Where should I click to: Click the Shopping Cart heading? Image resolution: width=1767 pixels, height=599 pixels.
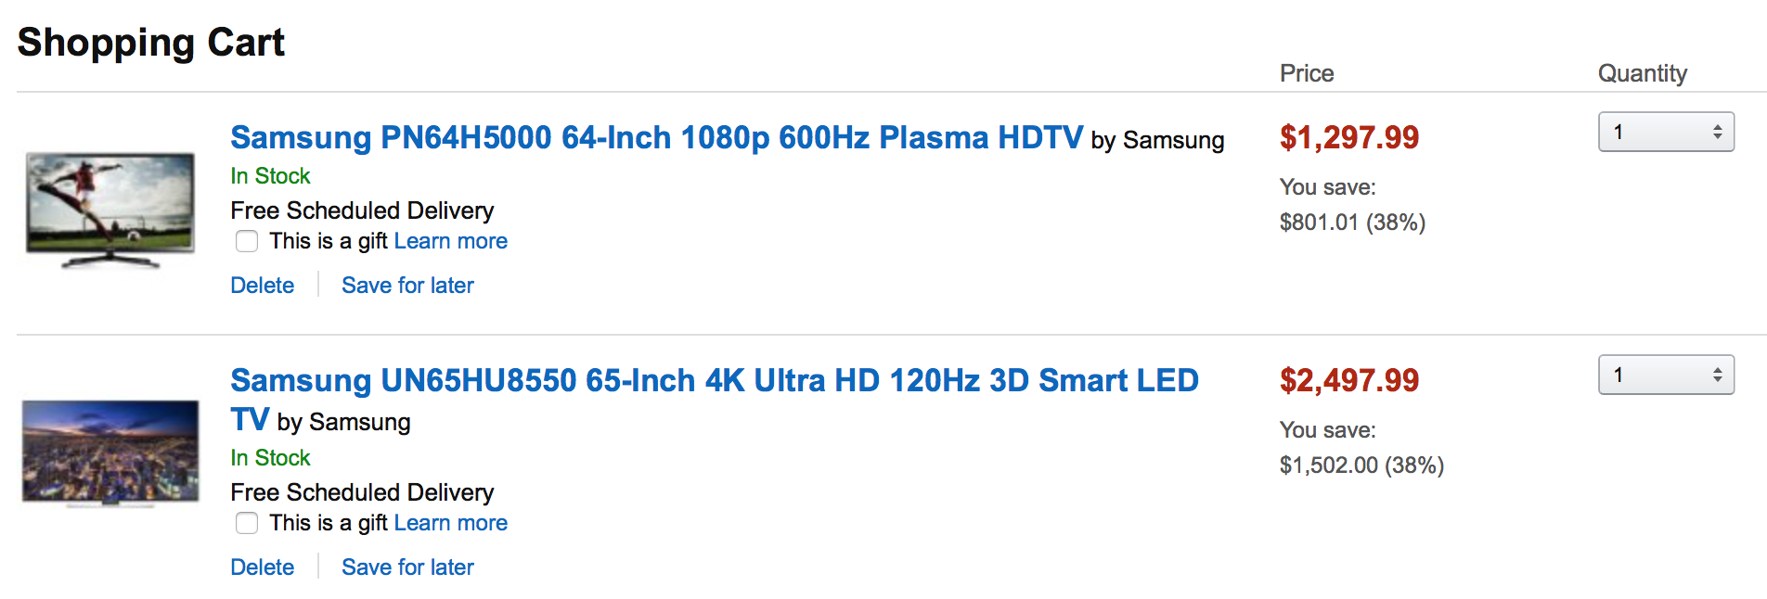(x=150, y=43)
